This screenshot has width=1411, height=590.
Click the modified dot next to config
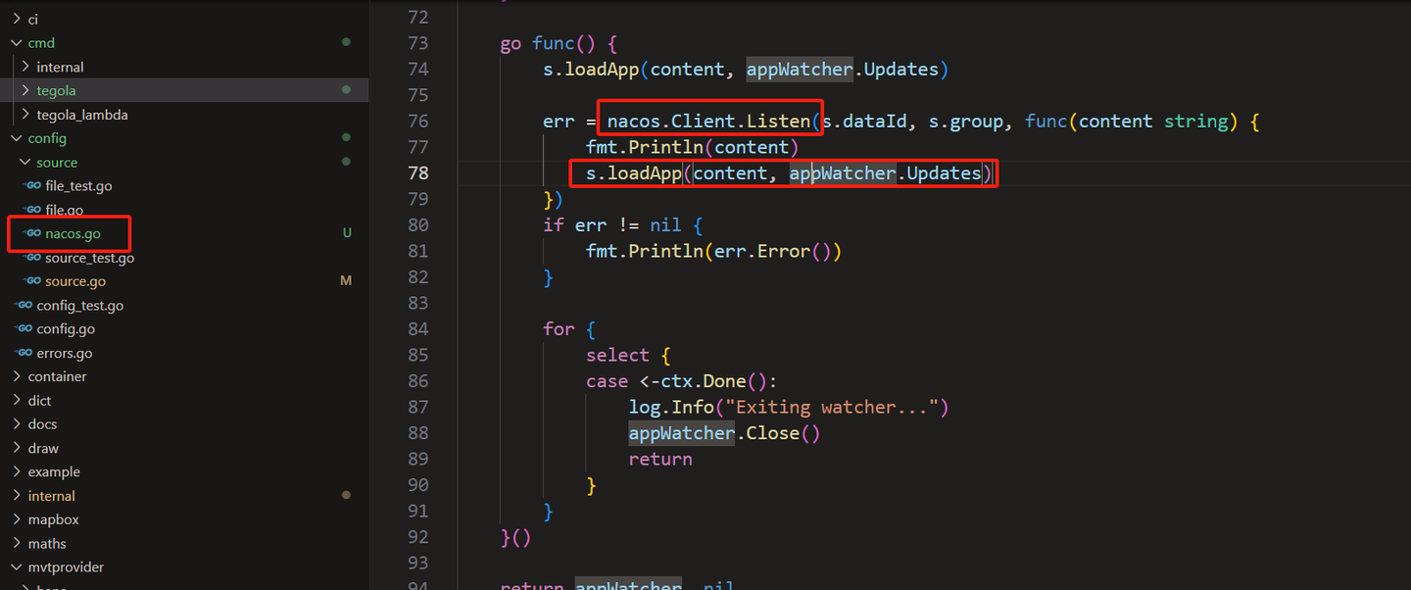(x=346, y=138)
